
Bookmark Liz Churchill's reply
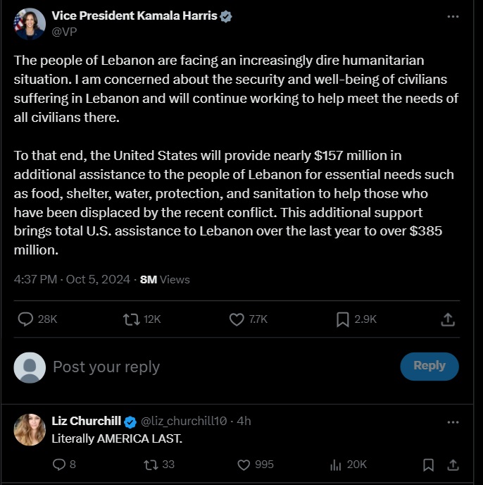coord(428,465)
